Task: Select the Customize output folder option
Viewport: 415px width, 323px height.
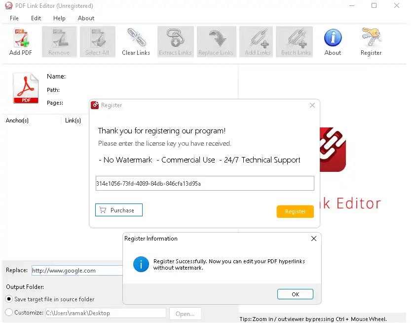Action: click(9, 313)
